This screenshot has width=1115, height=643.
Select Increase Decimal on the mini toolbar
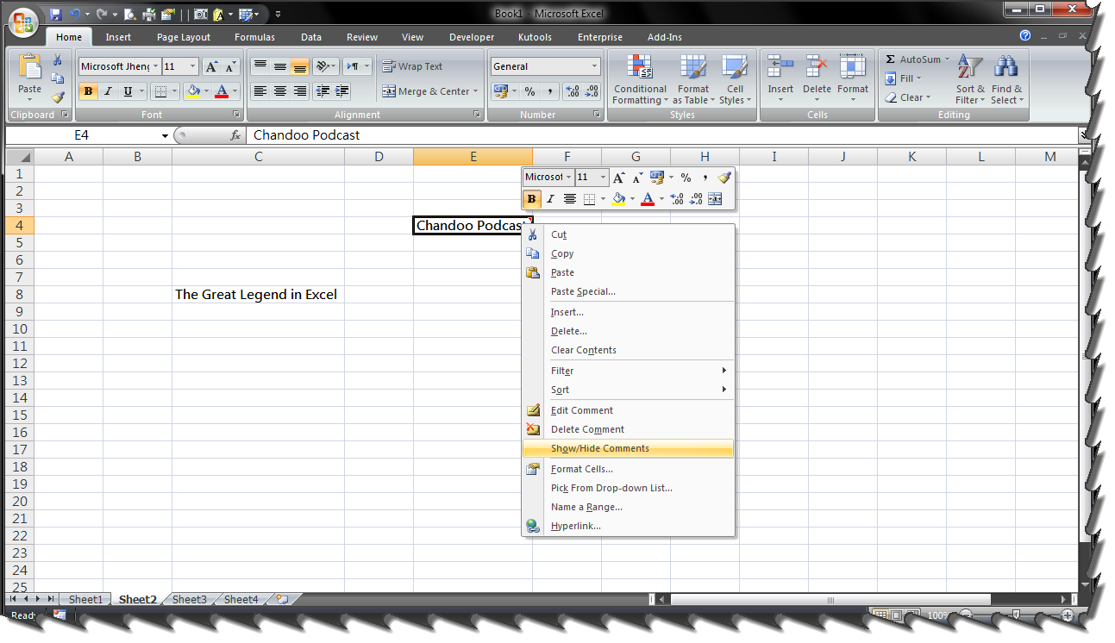click(x=677, y=198)
